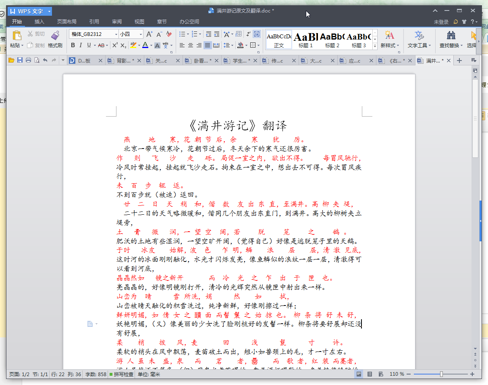Click the show/hide paragraph marks icon
Image resolution: width=488 pixels, height=385 pixels.
(x=248, y=34)
